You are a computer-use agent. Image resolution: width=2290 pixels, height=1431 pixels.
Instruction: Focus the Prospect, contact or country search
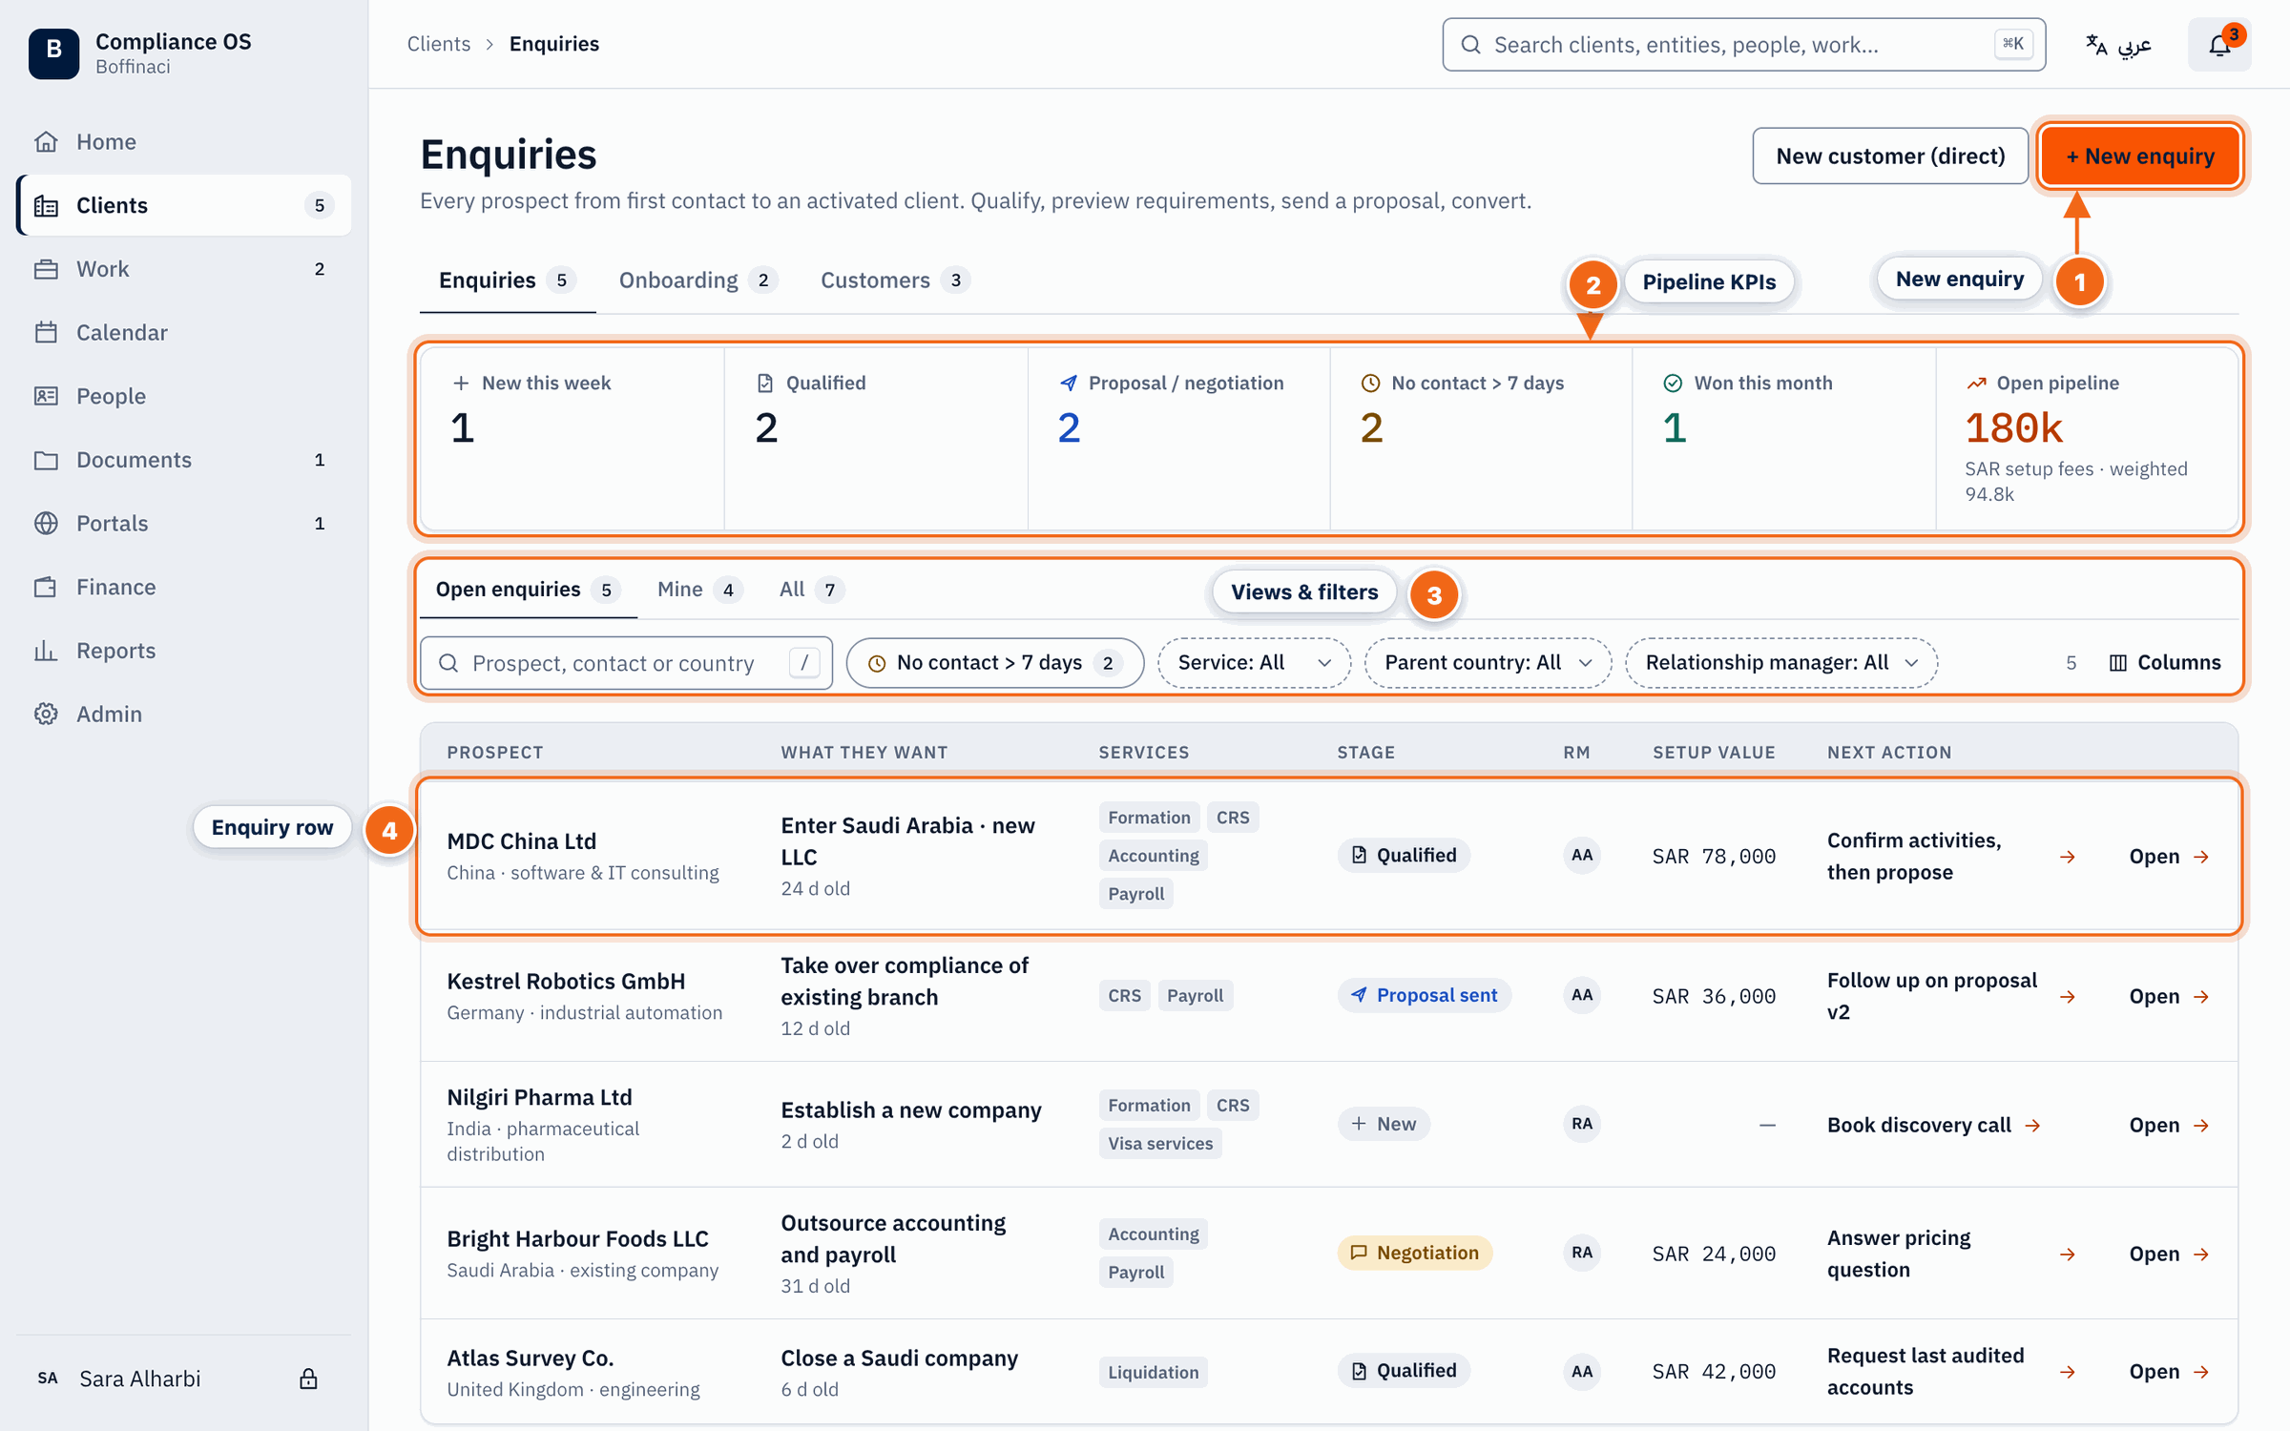626,663
